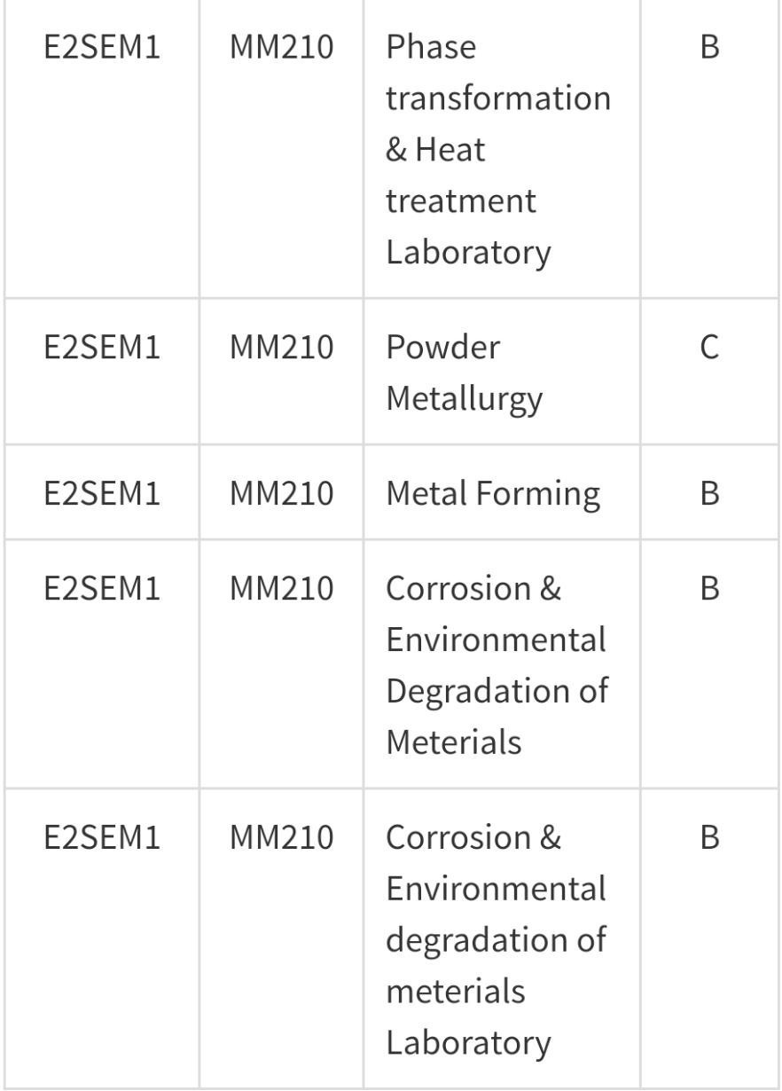The height and width of the screenshot is (1091, 782).
Task: Select grade B in Metal Forming row
Action: click(x=709, y=492)
